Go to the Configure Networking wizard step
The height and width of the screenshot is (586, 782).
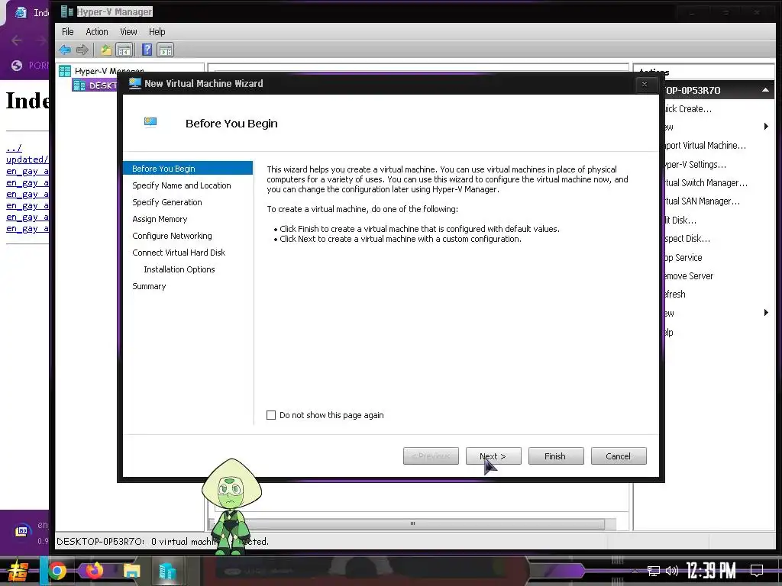click(x=172, y=236)
